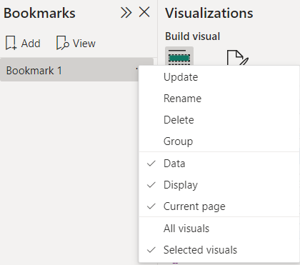Close the Bookmarks pane
The height and width of the screenshot is (265, 300).
click(144, 12)
